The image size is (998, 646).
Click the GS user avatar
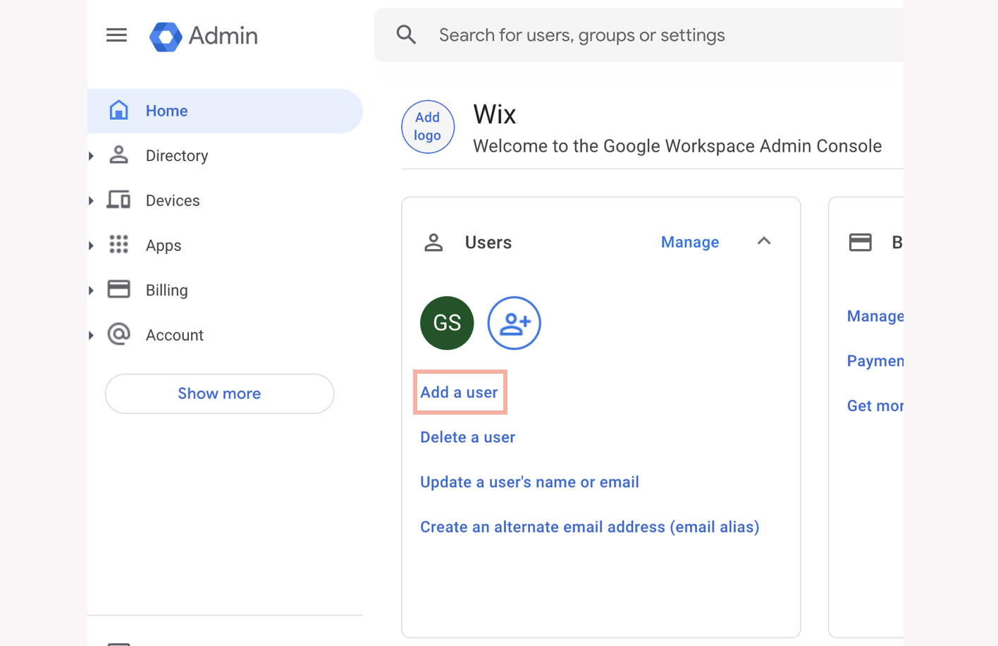click(447, 323)
